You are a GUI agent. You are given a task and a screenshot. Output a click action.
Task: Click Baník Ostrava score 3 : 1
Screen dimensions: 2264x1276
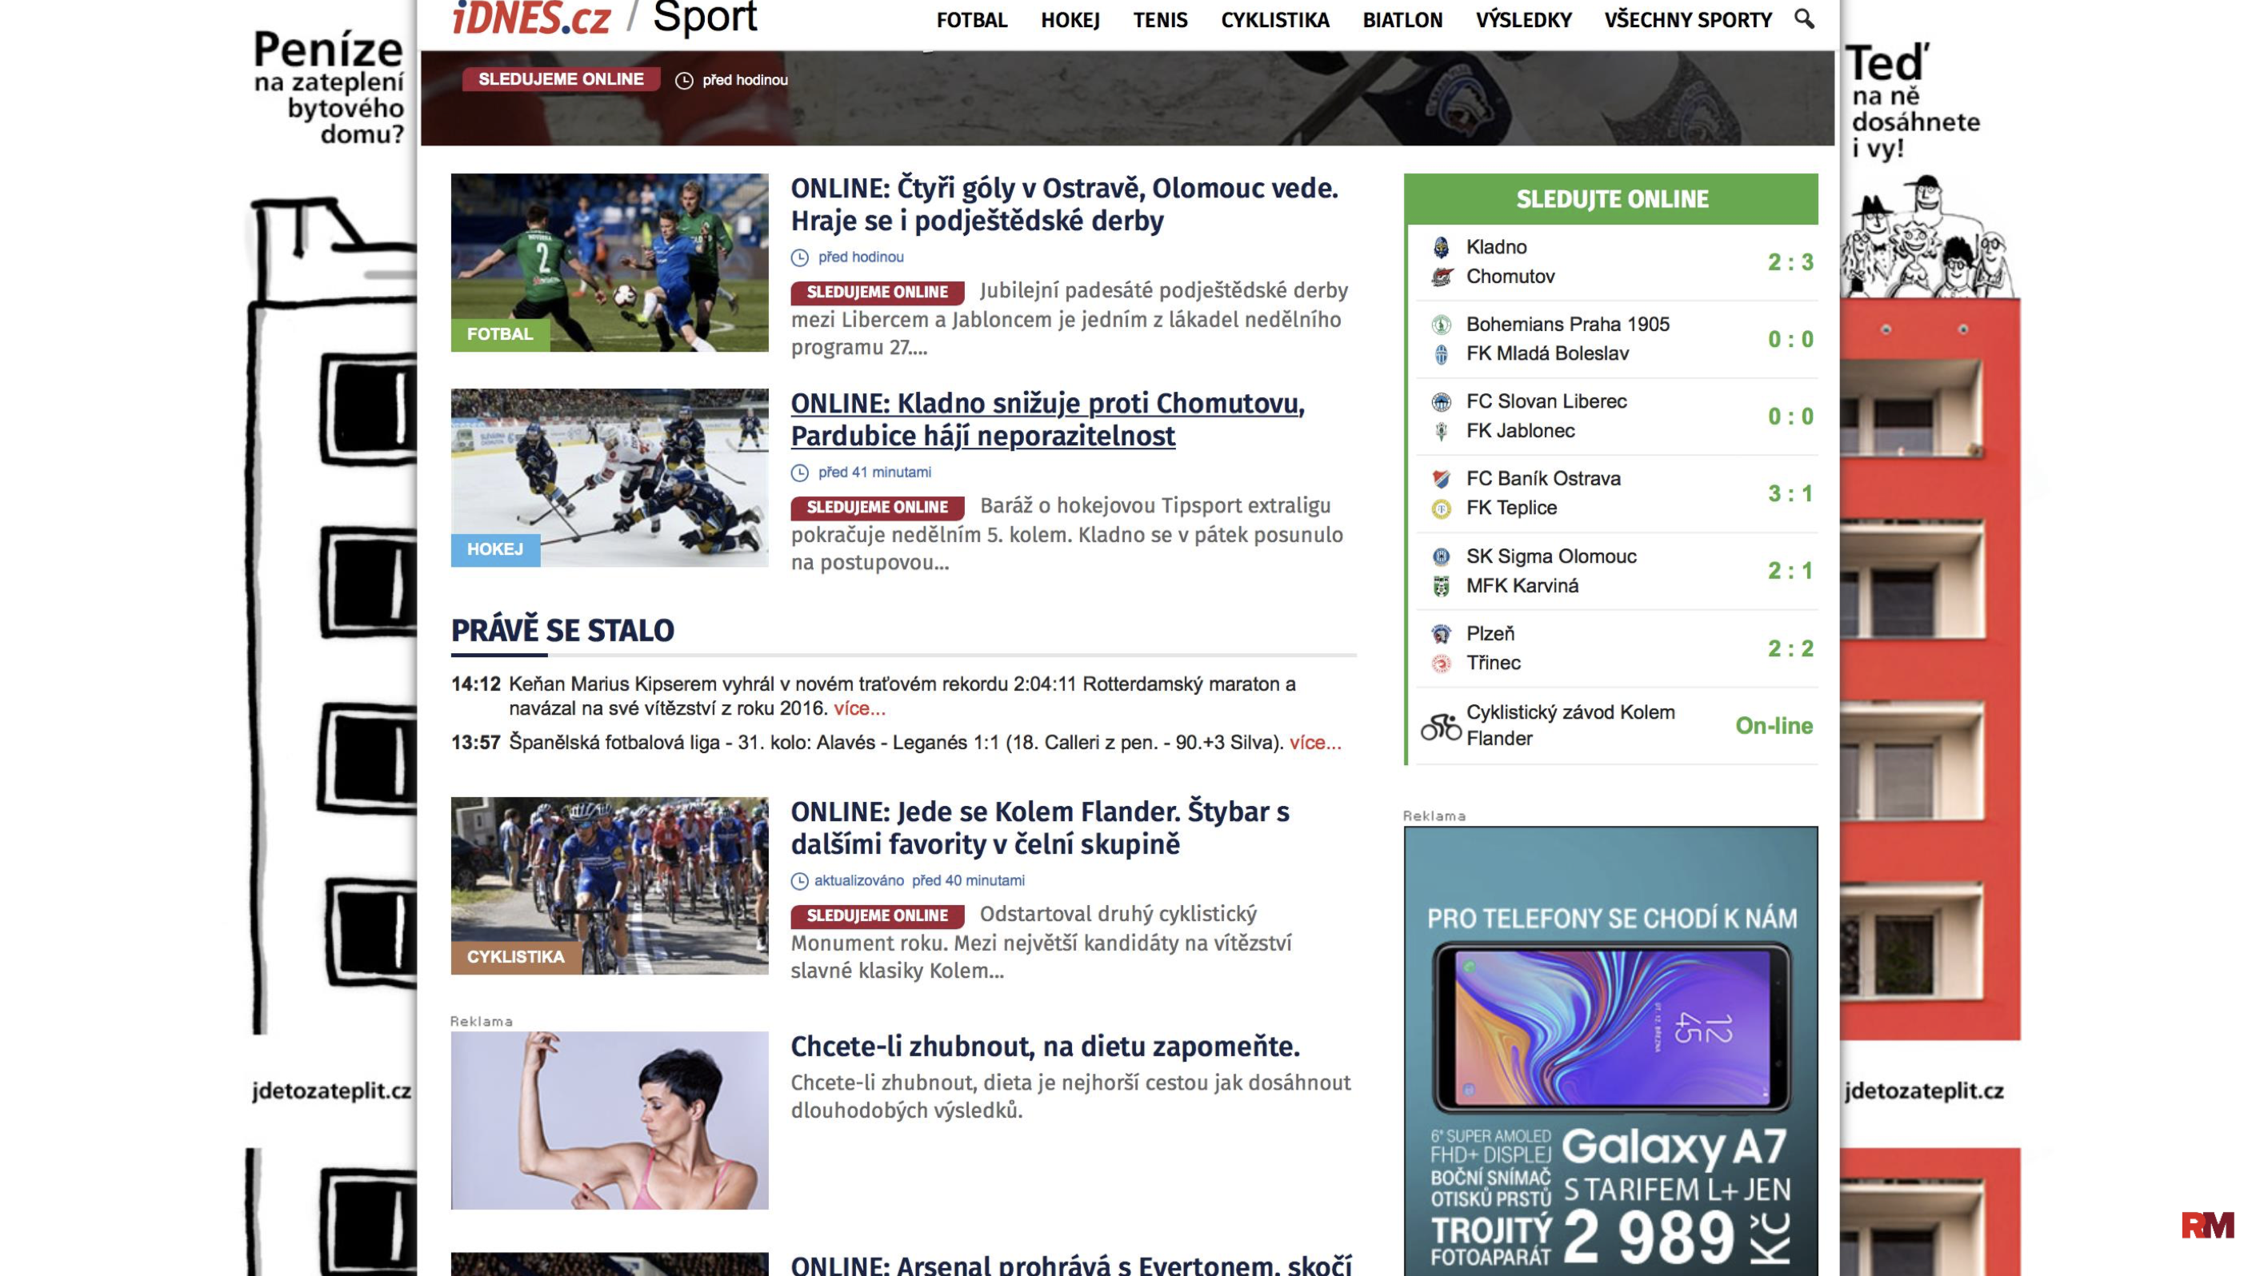point(1790,494)
